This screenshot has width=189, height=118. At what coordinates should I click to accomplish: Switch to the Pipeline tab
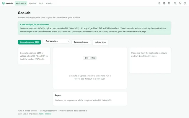[x=32, y=3]
